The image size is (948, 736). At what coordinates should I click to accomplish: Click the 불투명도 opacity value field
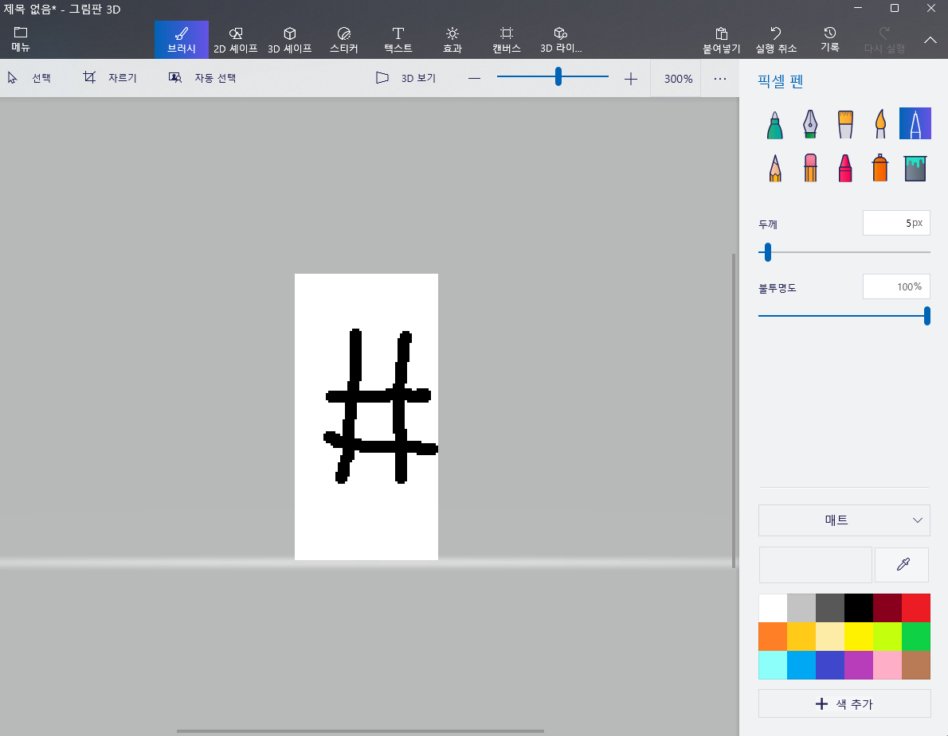[896, 286]
